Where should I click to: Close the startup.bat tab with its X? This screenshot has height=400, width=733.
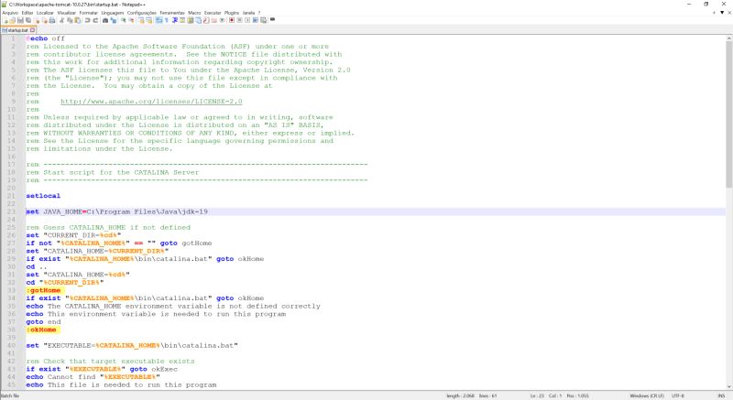click(x=32, y=30)
